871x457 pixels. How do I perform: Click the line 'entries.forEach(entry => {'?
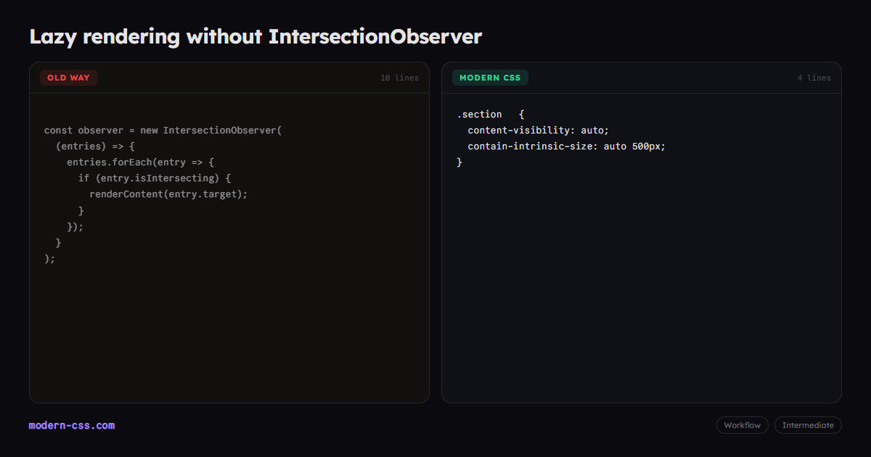(x=141, y=162)
